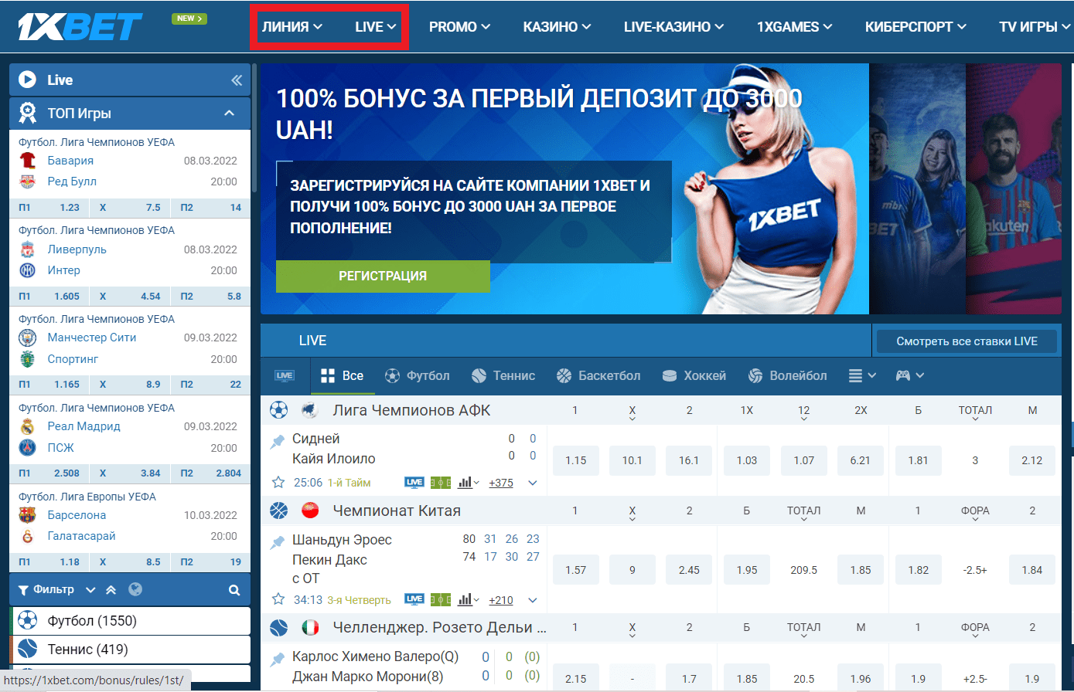Click the LIVE monitor icon left of Все
Screen dimensions: 1074x692
pyautogui.click(x=285, y=376)
